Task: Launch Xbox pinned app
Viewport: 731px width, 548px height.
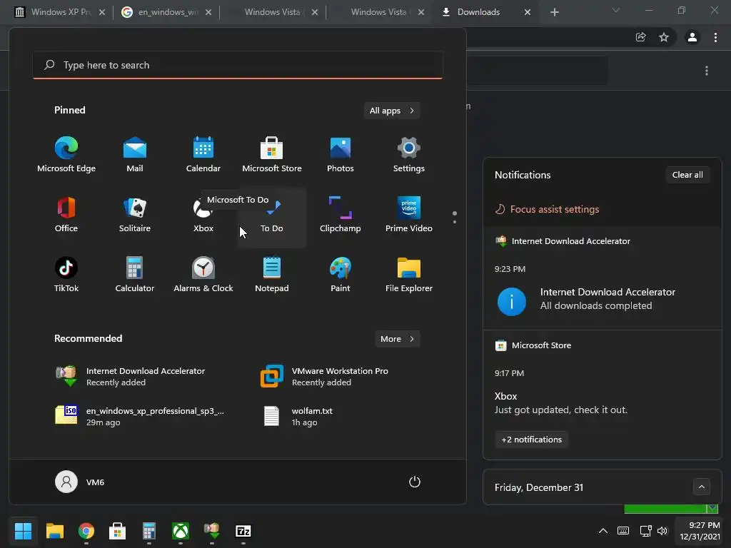Action: pos(203,215)
